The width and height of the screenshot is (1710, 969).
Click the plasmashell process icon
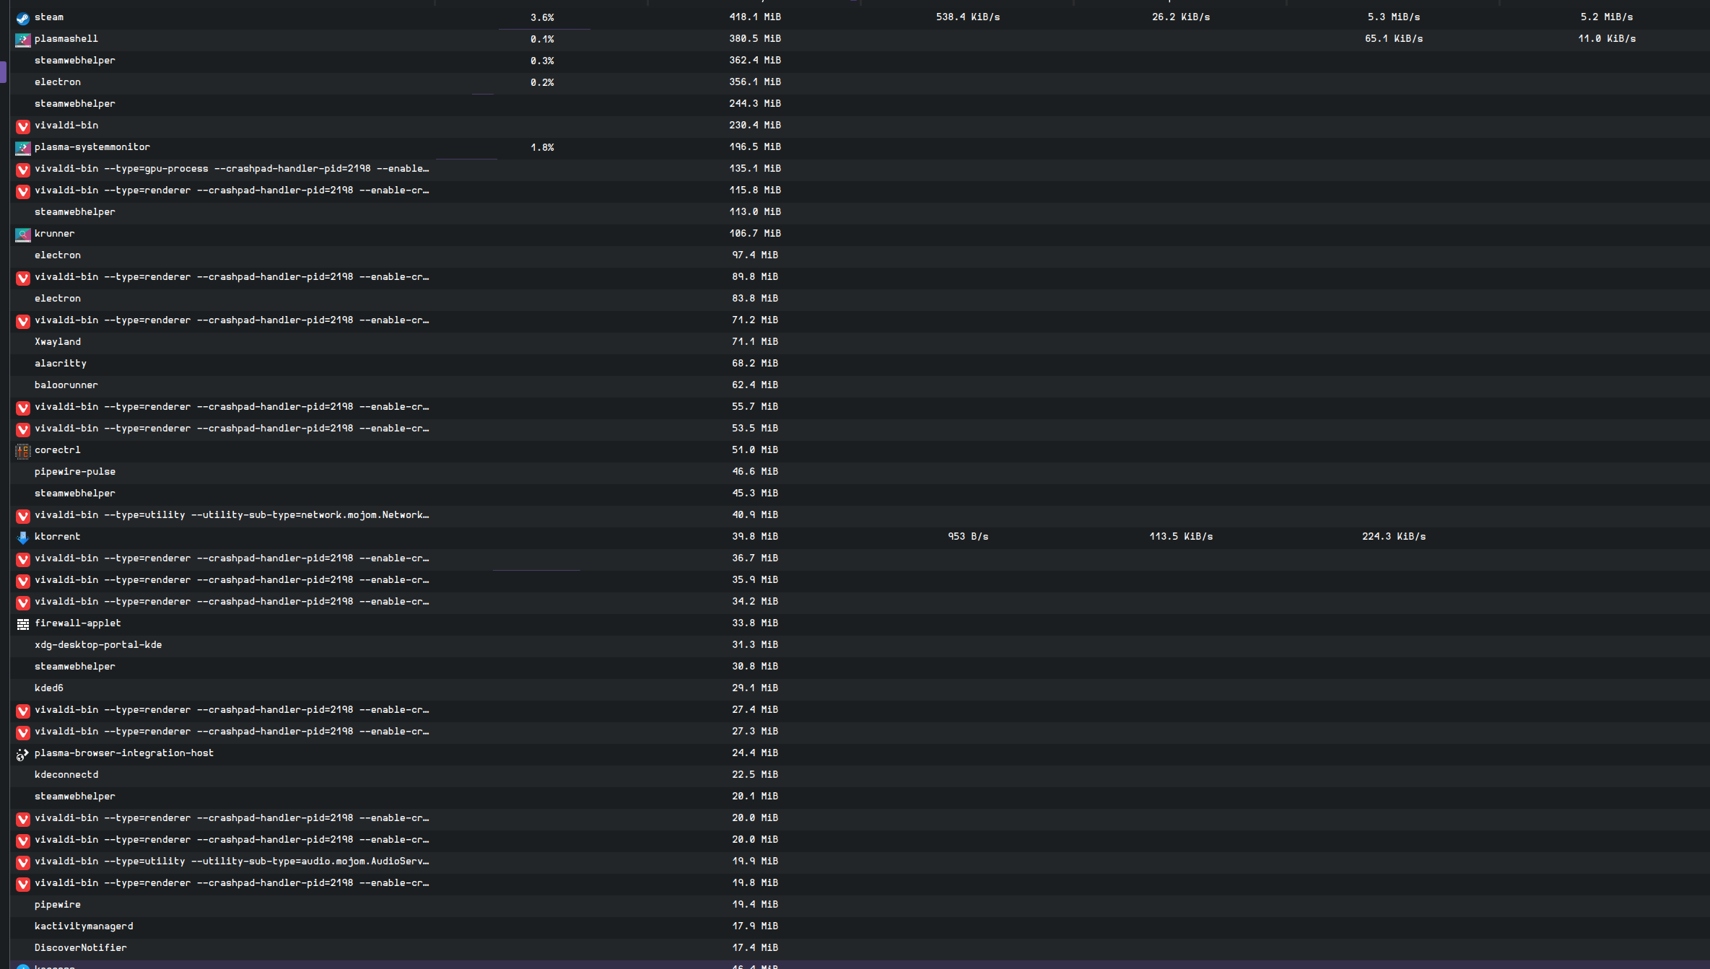23,40
